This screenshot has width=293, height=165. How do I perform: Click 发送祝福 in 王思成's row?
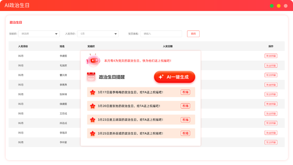tap(271, 114)
